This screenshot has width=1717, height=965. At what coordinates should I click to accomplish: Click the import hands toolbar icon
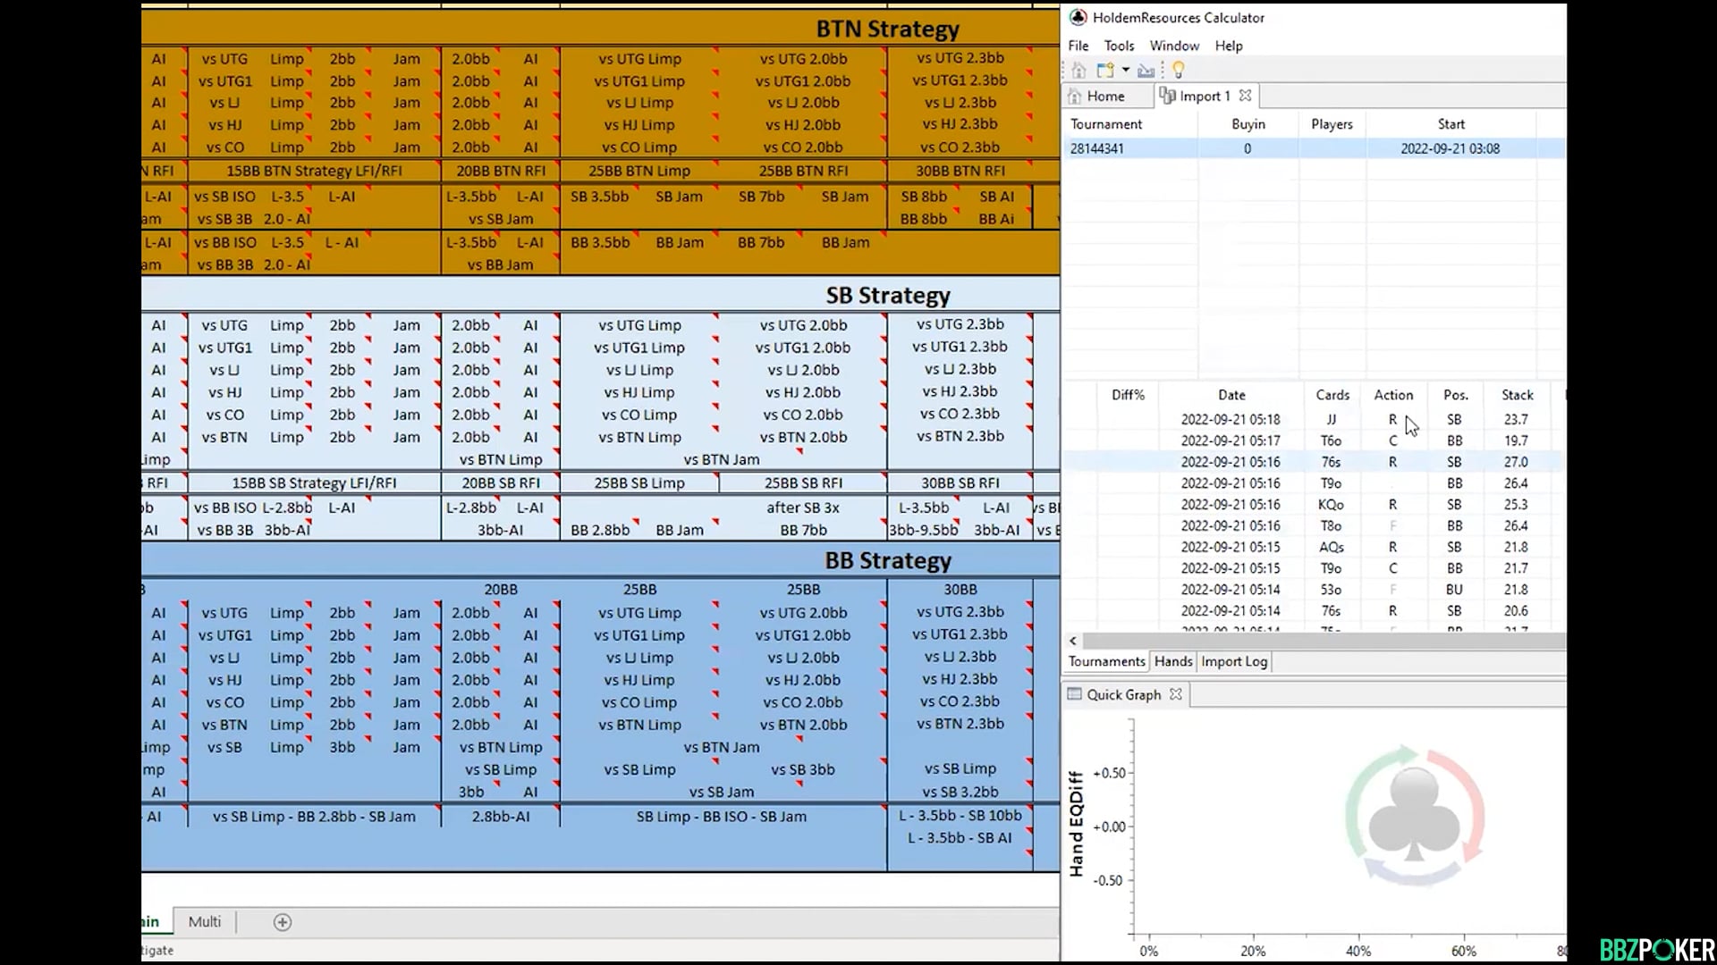click(x=1146, y=70)
